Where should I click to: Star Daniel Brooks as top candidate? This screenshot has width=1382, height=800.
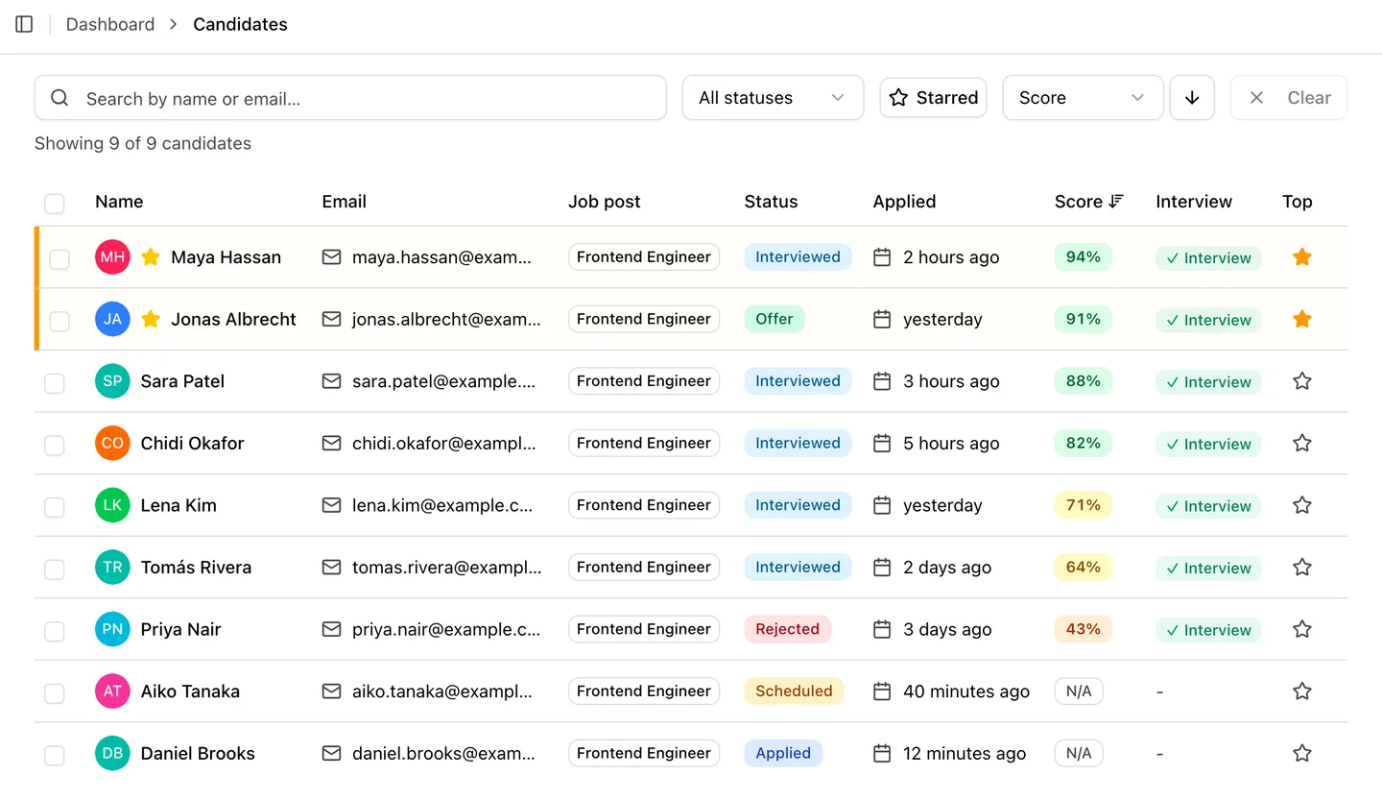pos(1301,753)
